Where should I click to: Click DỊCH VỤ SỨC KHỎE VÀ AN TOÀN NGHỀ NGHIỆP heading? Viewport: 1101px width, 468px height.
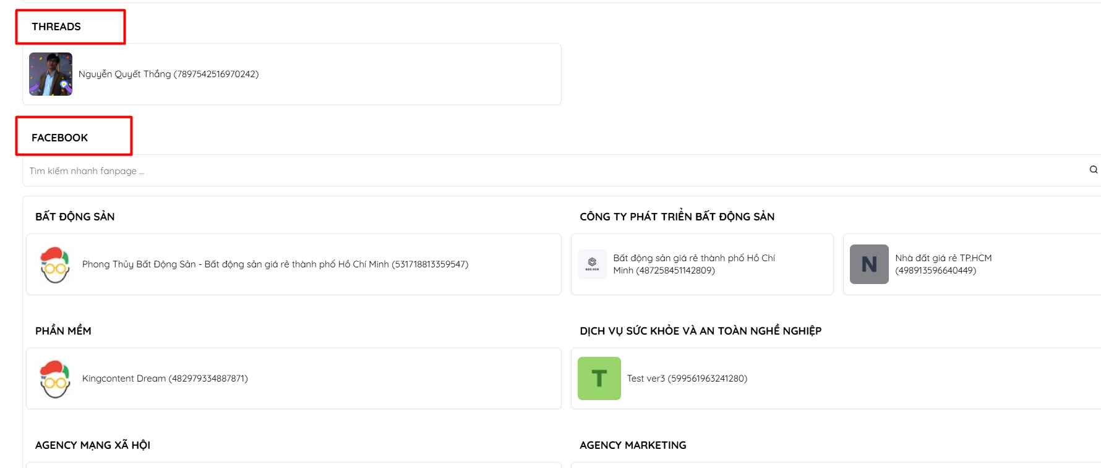pos(701,331)
